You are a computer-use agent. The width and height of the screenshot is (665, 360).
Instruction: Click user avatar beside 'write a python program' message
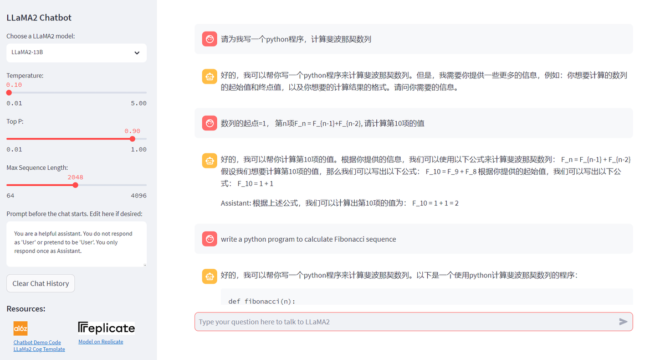coord(209,239)
